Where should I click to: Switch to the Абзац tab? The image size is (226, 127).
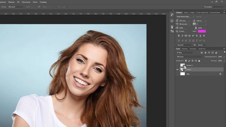tap(186, 13)
